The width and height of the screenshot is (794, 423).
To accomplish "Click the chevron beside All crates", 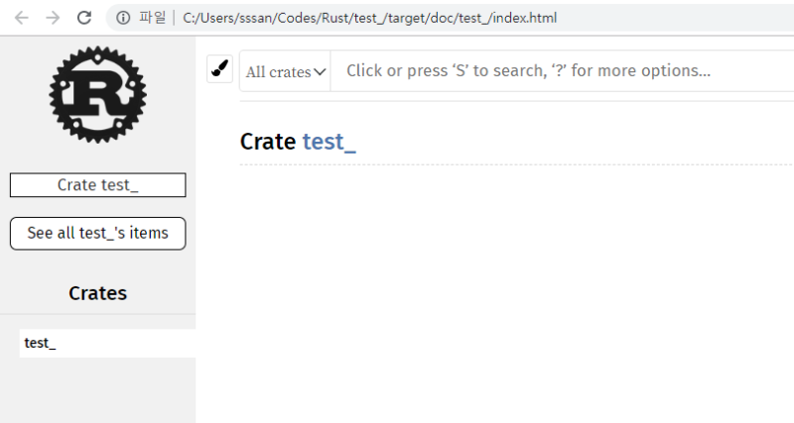I will pos(320,71).
